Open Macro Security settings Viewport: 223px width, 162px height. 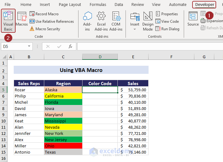[x=45, y=29]
